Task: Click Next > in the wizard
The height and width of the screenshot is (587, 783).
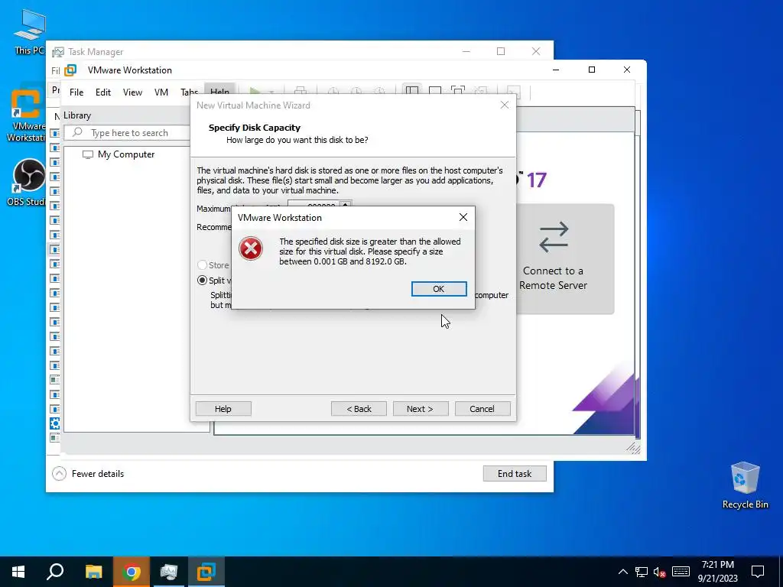Action: 420,409
